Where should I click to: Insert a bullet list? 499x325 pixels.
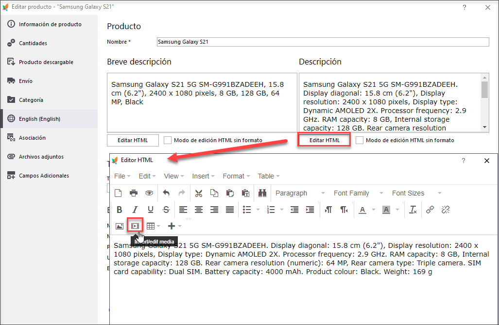pos(247,210)
